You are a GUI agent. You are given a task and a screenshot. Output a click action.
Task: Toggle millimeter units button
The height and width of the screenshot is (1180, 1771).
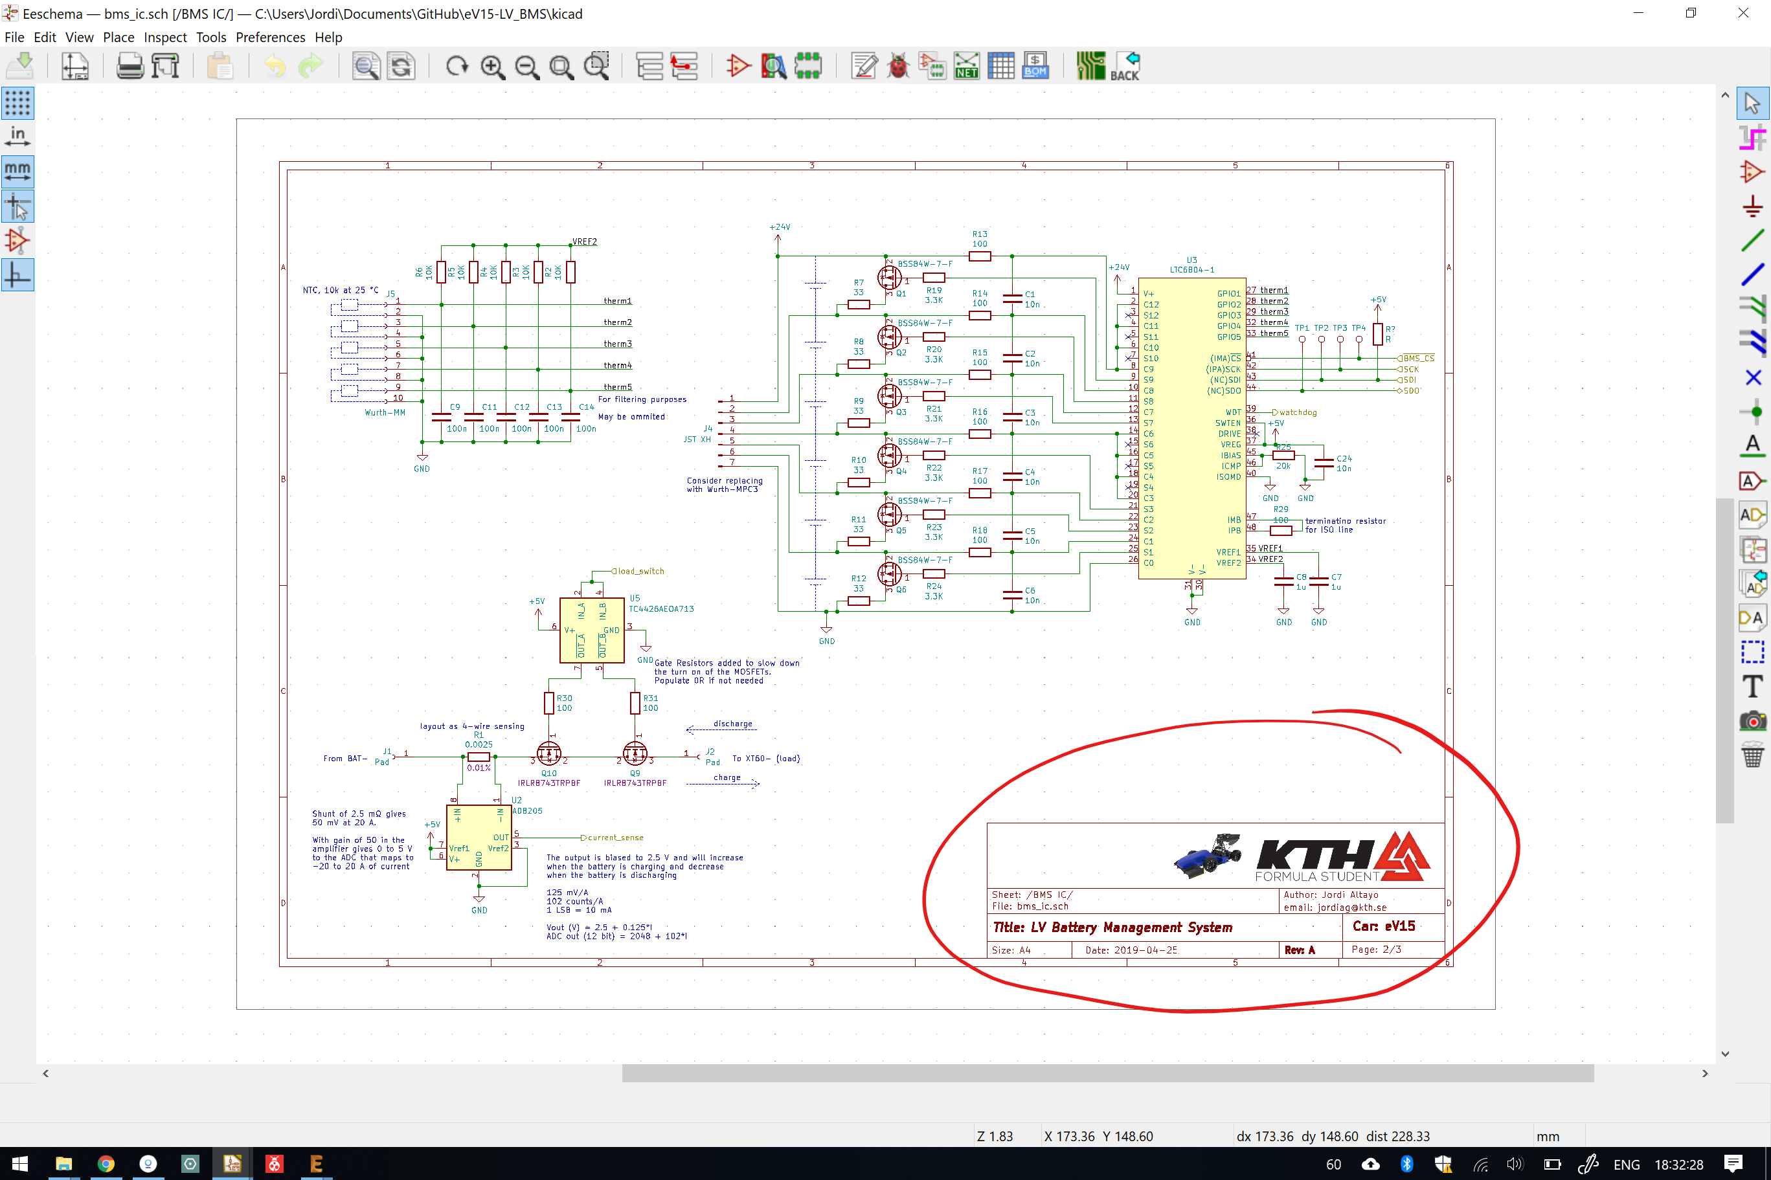(x=17, y=172)
